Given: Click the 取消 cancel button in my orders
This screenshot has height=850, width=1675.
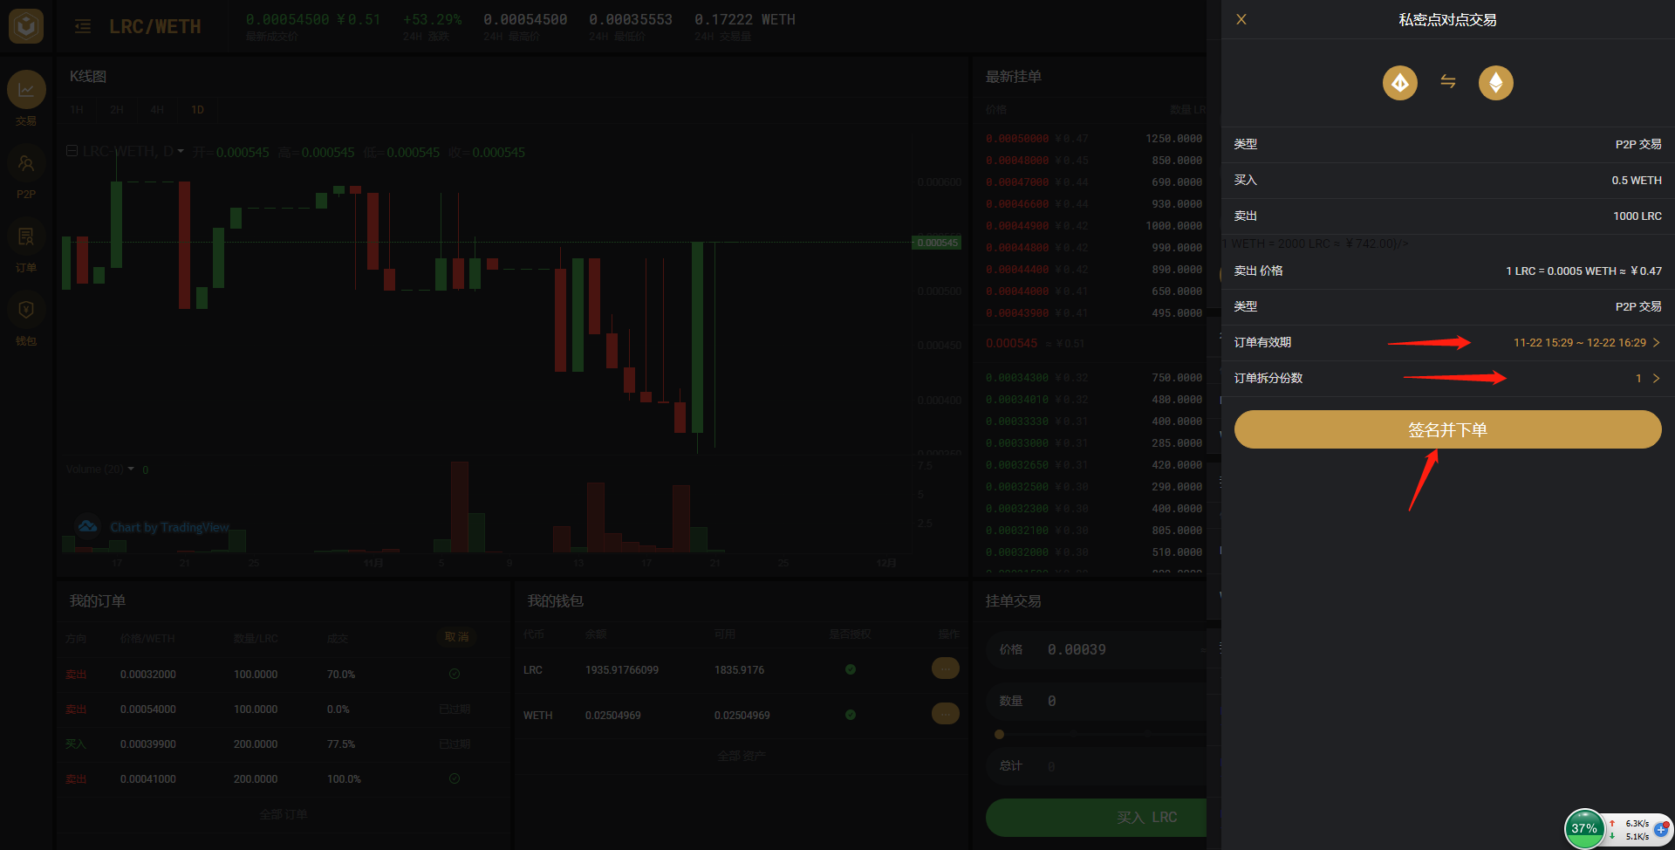Looking at the screenshot, I should (x=456, y=637).
